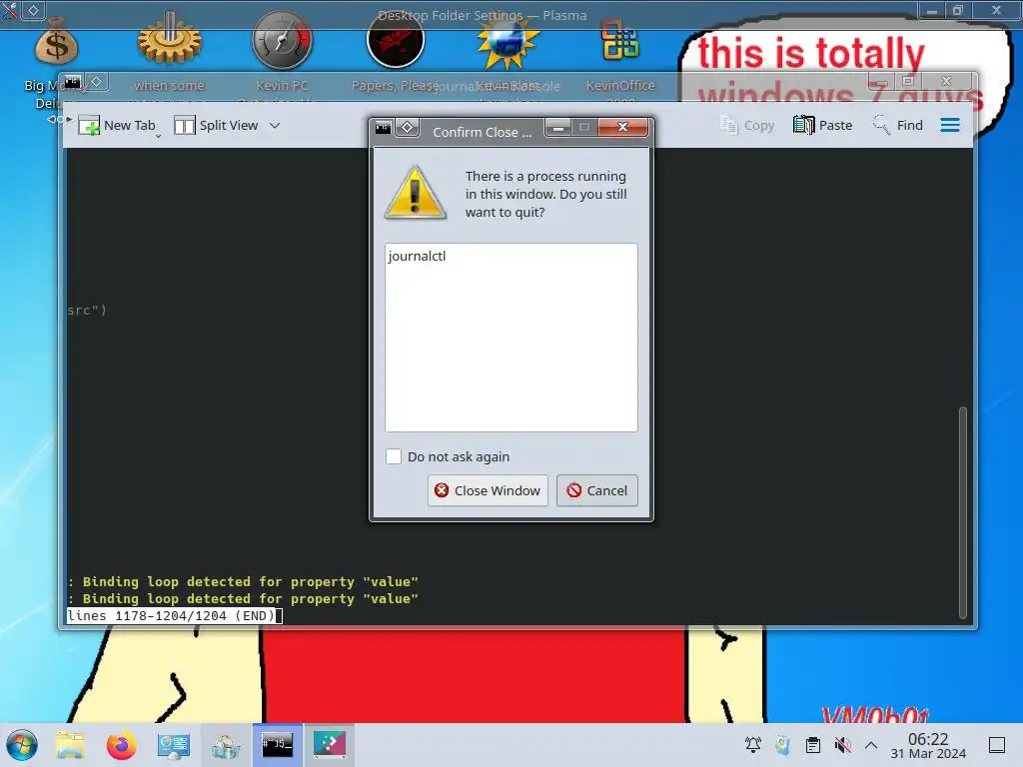Open the Konsole hamburger menu
This screenshot has height=767, width=1023.
click(x=950, y=125)
